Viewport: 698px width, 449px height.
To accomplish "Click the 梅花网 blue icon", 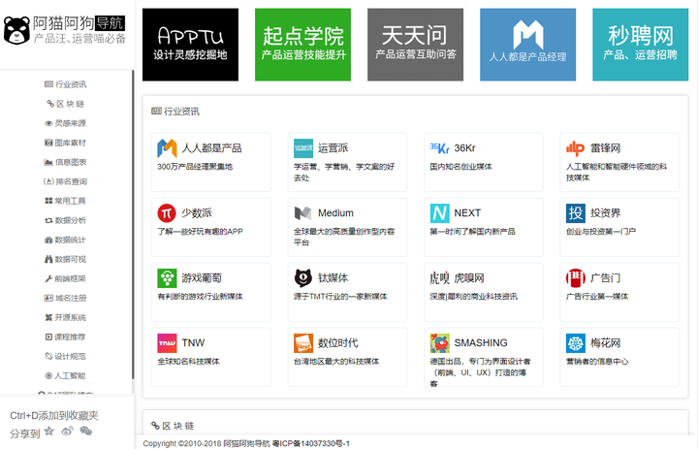I will [x=576, y=343].
